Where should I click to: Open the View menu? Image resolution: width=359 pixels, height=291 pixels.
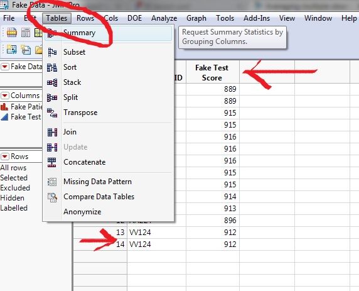[287, 18]
